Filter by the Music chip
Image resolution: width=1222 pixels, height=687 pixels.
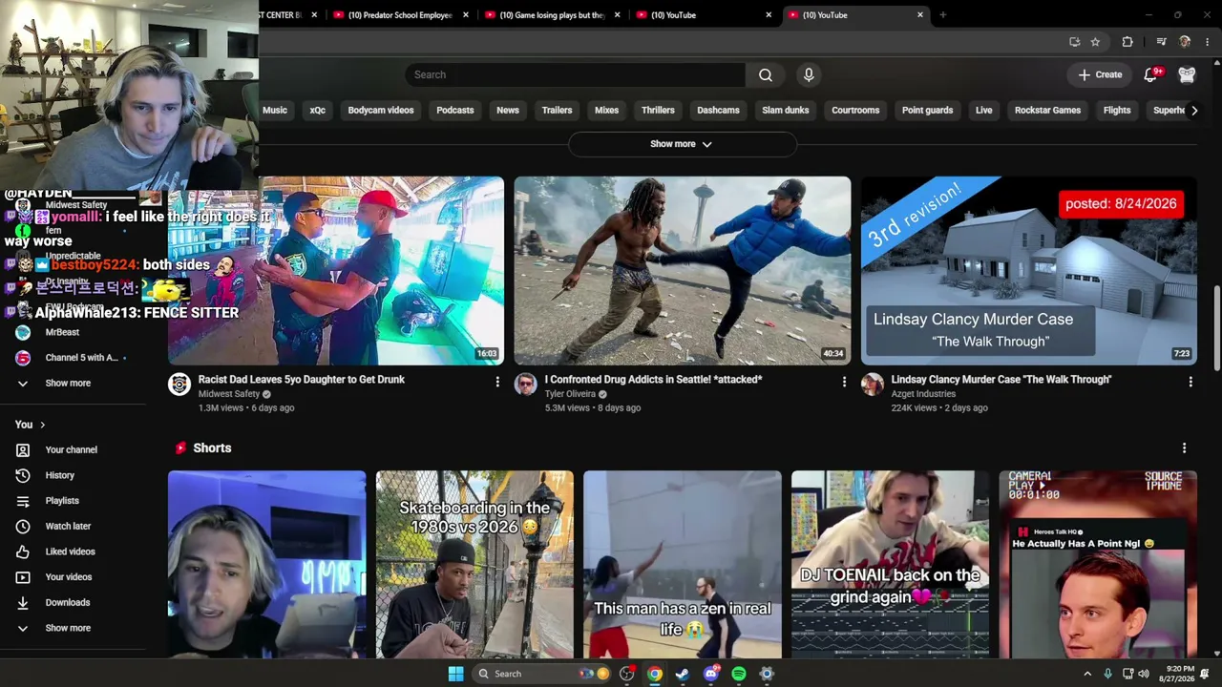pos(275,111)
